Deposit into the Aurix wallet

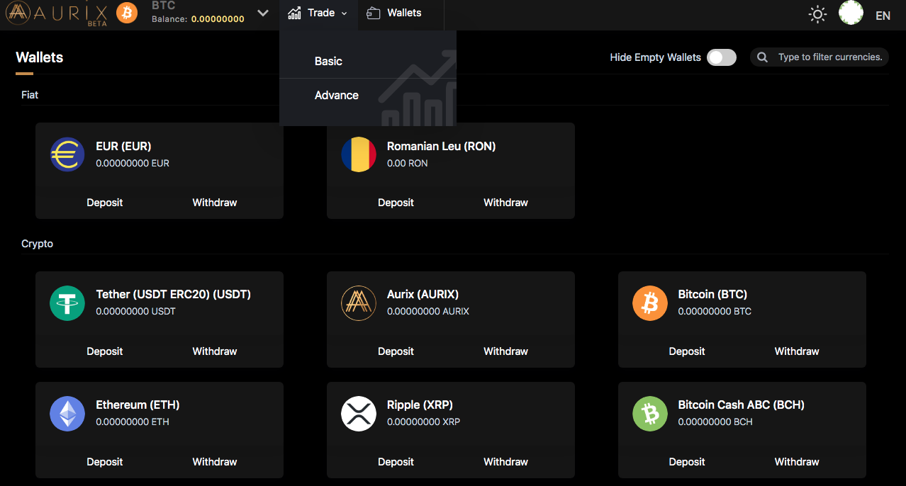(x=396, y=351)
